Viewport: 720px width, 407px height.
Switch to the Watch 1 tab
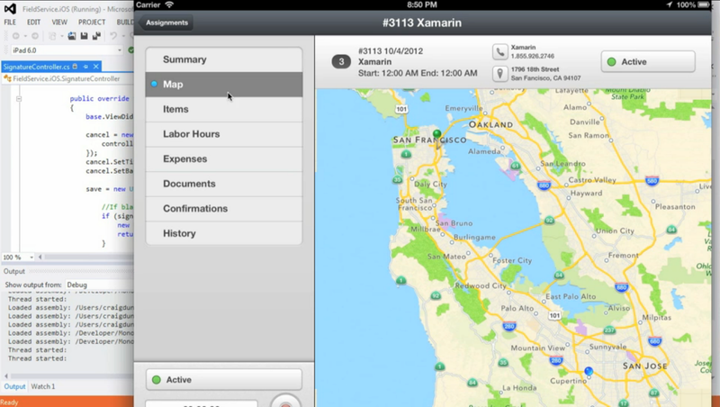click(42, 386)
